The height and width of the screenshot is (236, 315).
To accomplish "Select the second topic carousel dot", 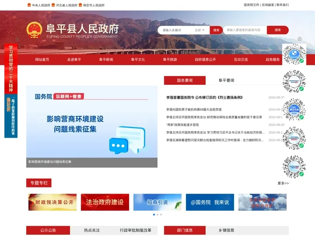I will coord(157,215).
